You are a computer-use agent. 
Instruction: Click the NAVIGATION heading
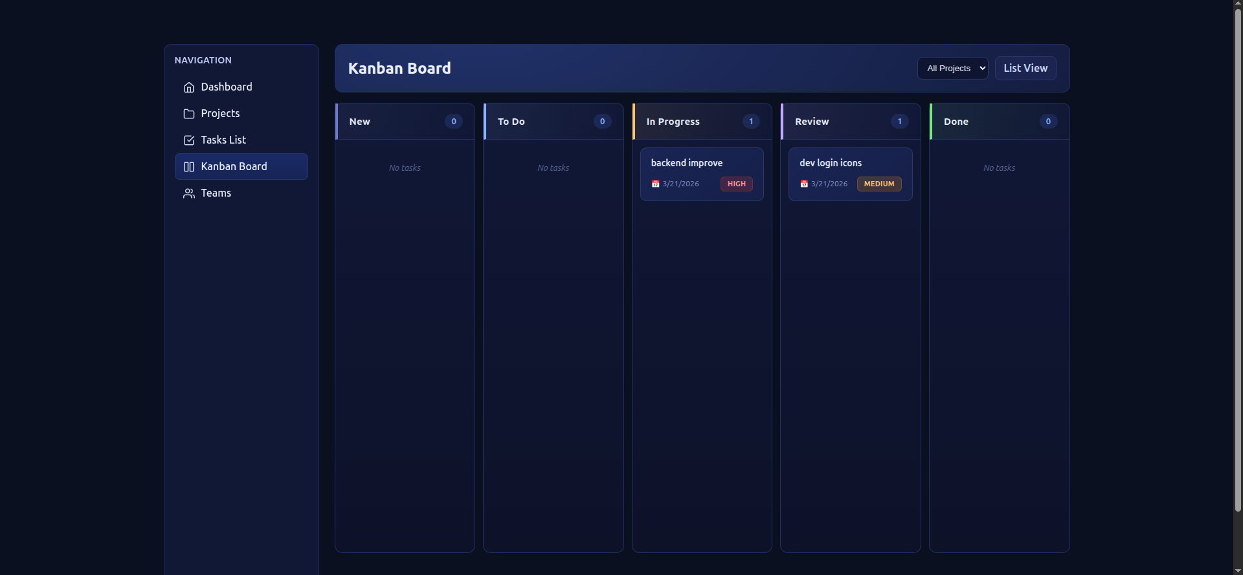[x=203, y=60]
